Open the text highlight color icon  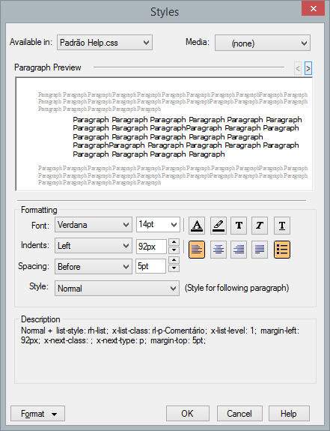click(219, 226)
